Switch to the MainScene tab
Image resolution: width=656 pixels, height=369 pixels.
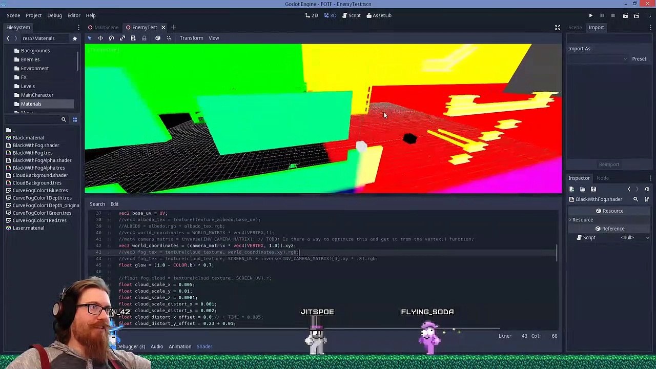click(x=106, y=28)
